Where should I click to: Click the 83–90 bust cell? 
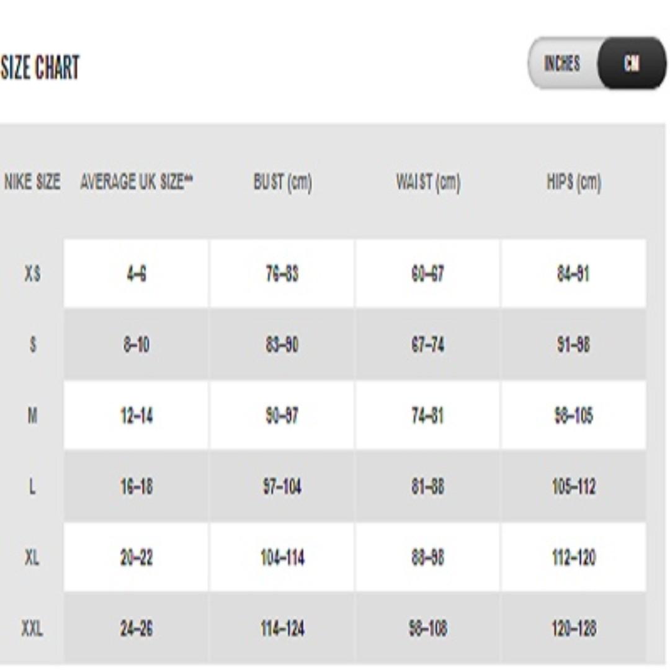click(282, 345)
